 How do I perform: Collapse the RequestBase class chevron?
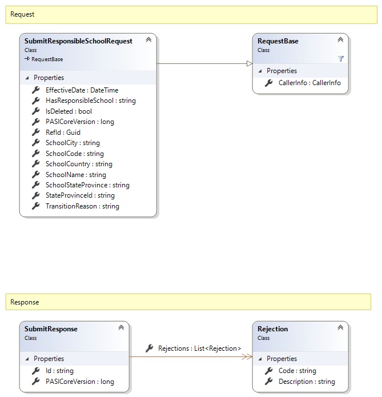[340, 40]
